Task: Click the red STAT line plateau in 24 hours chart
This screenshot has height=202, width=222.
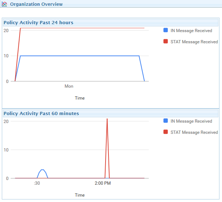Action: click(x=82, y=28)
